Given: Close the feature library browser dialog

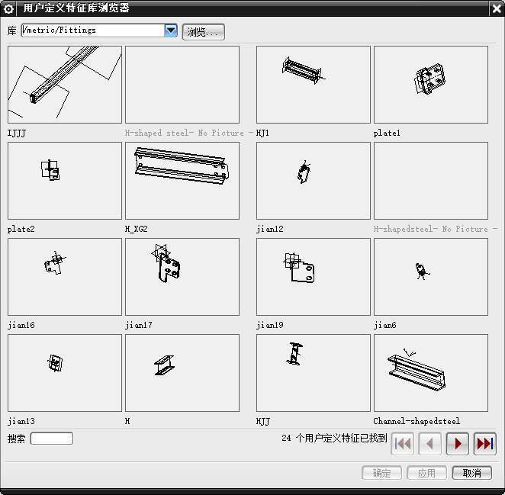Looking at the screenshot, I should (x=497, y=8).
